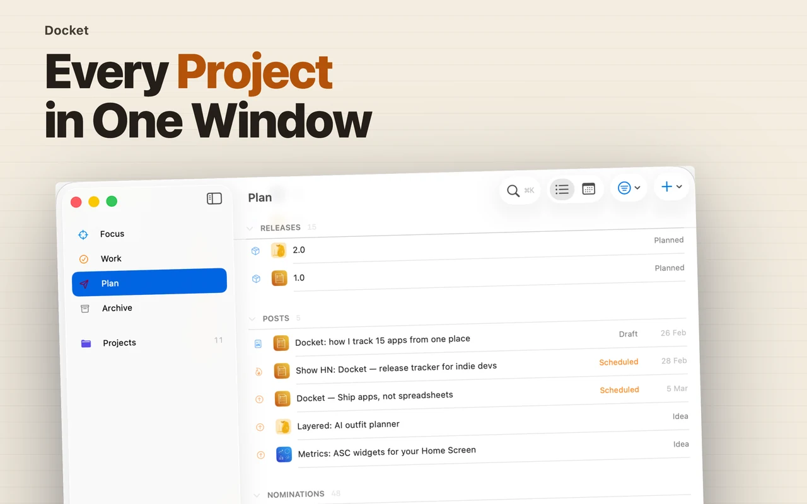The width and height of the screenshot is (807, 504).
Task: Switch to calendar view
Action: [x=589, y=189]
